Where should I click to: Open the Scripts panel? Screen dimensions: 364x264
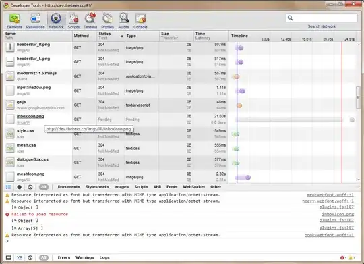[x=73, y=21]
